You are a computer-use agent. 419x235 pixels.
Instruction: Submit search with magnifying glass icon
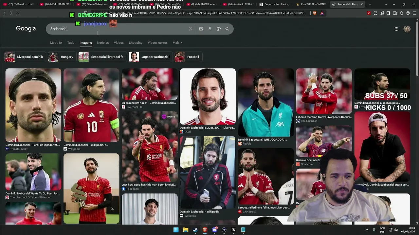point(227,29)
